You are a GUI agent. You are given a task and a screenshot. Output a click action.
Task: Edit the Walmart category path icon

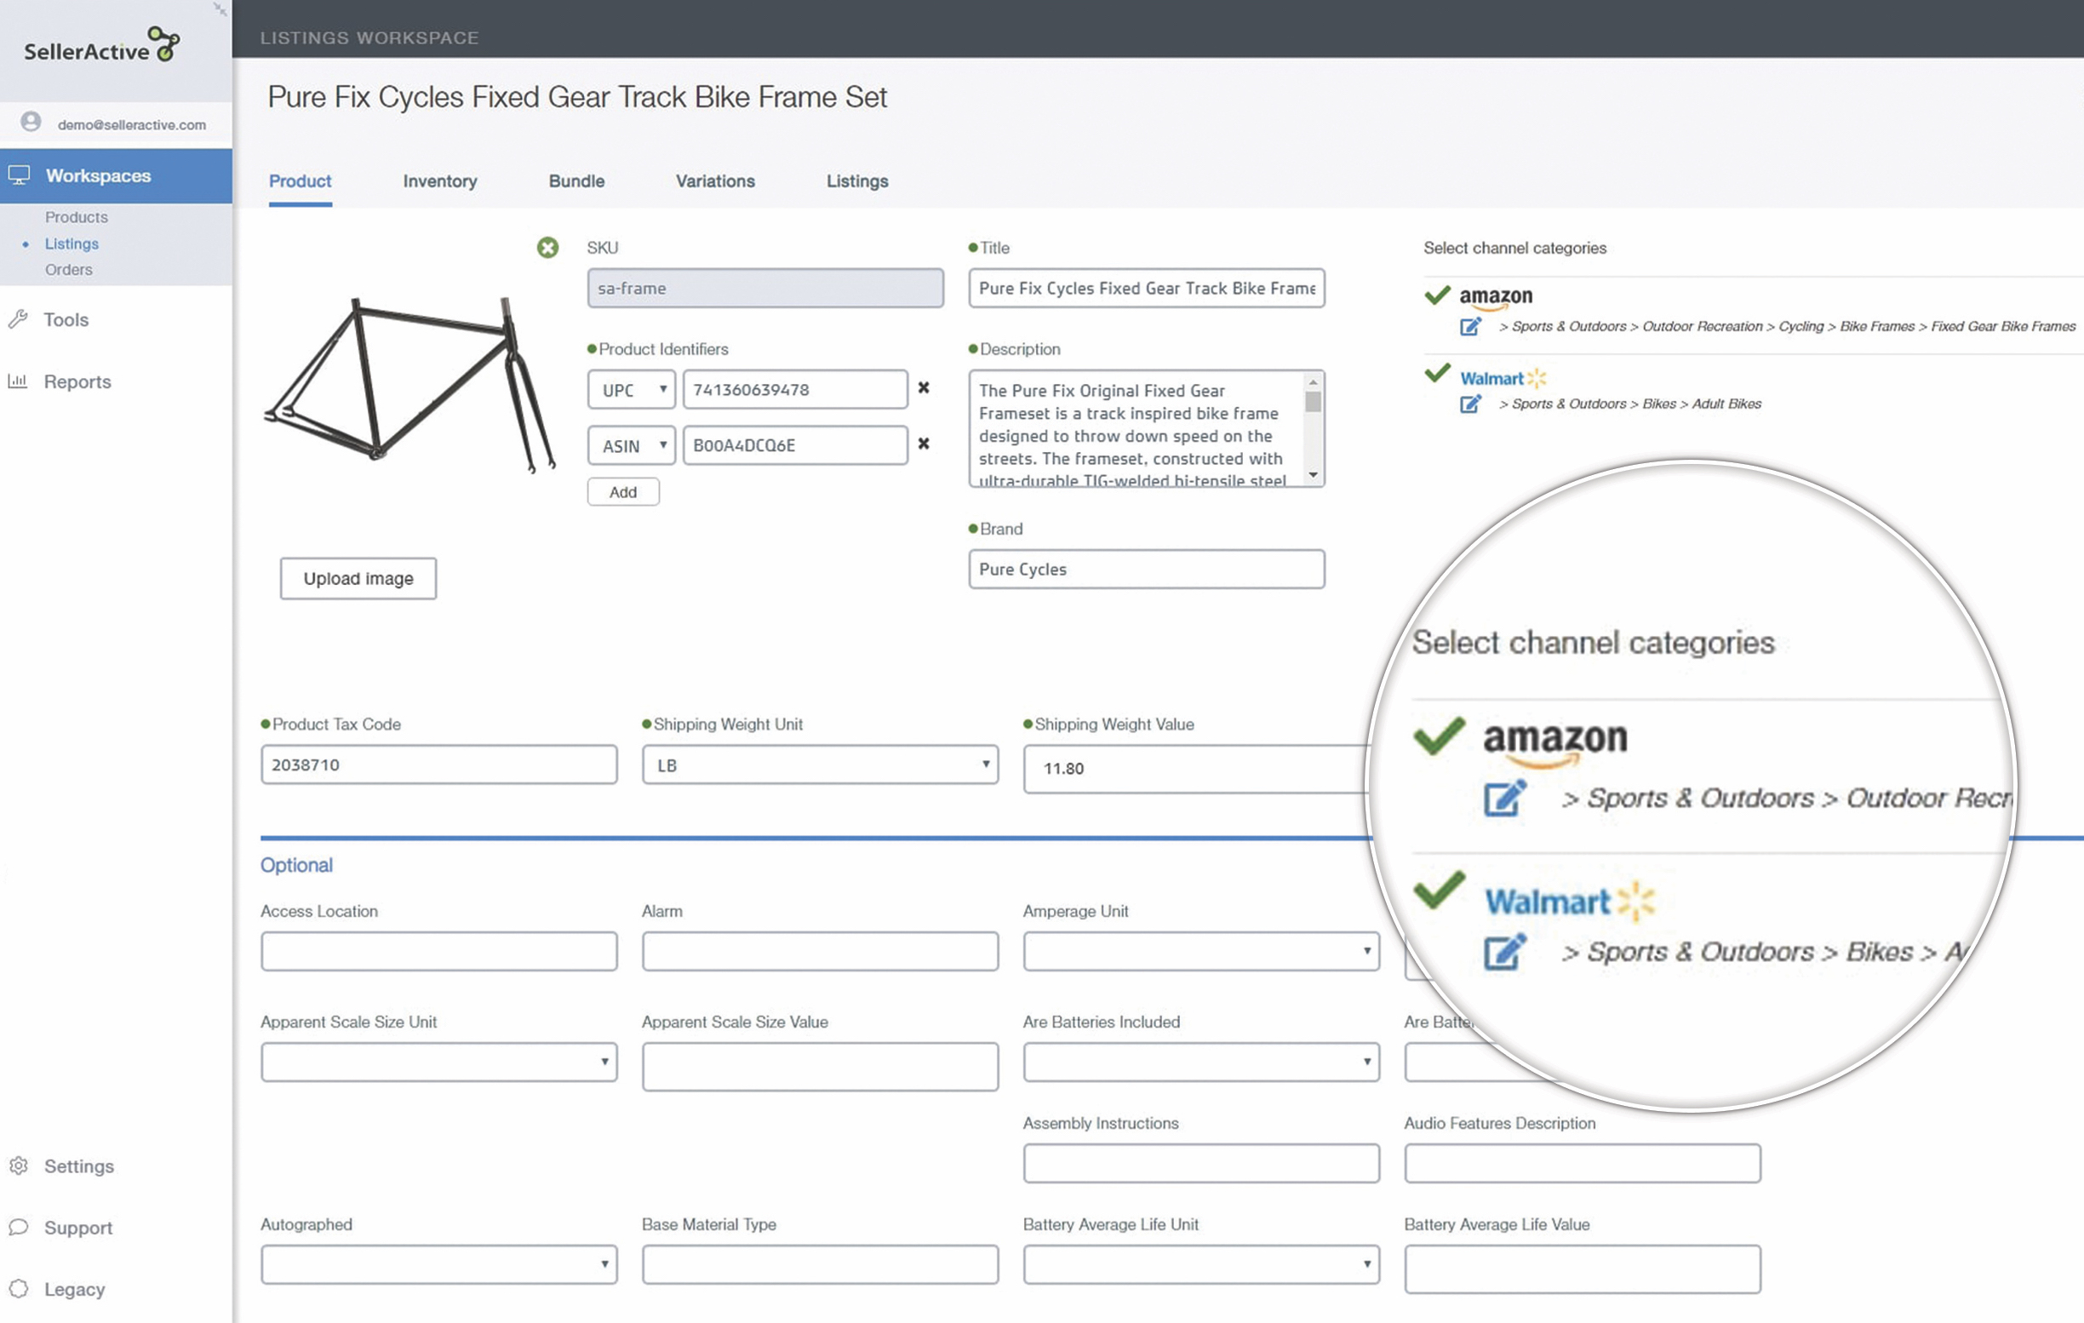click(1469, 404)
